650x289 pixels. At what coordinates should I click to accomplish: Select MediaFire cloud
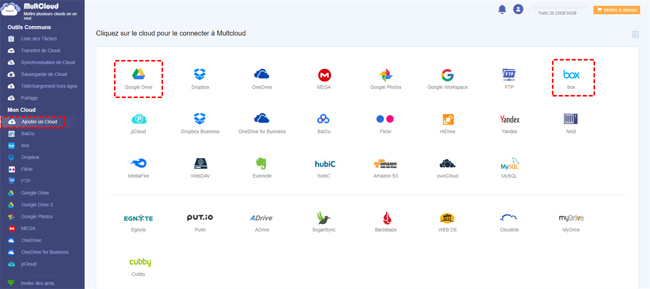pyautogui.click(x=138, y=167)
